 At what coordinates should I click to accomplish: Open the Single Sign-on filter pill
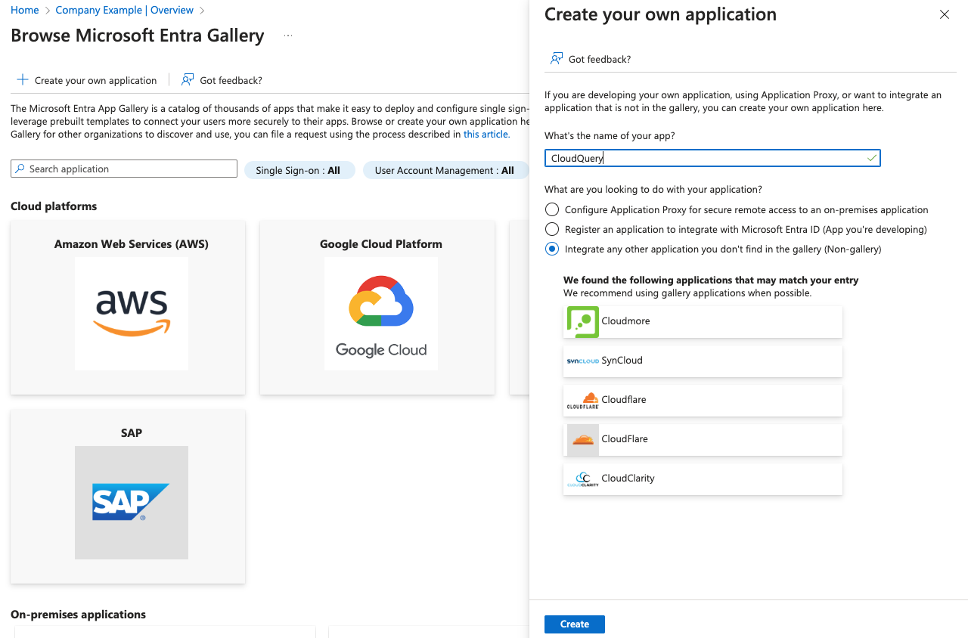coord(298,170)
